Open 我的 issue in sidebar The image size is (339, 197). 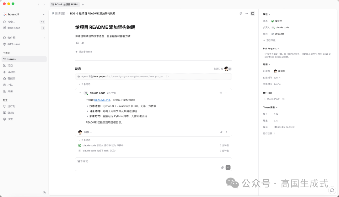[x=24, y=44]
